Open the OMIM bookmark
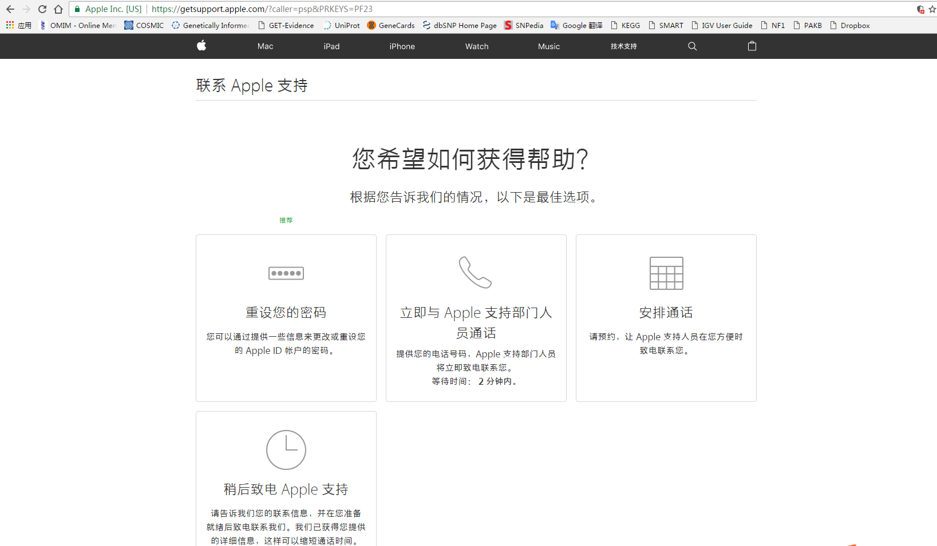Image resolution: width=937 pixels, height=546 pixels. click(x=77, y=25)
